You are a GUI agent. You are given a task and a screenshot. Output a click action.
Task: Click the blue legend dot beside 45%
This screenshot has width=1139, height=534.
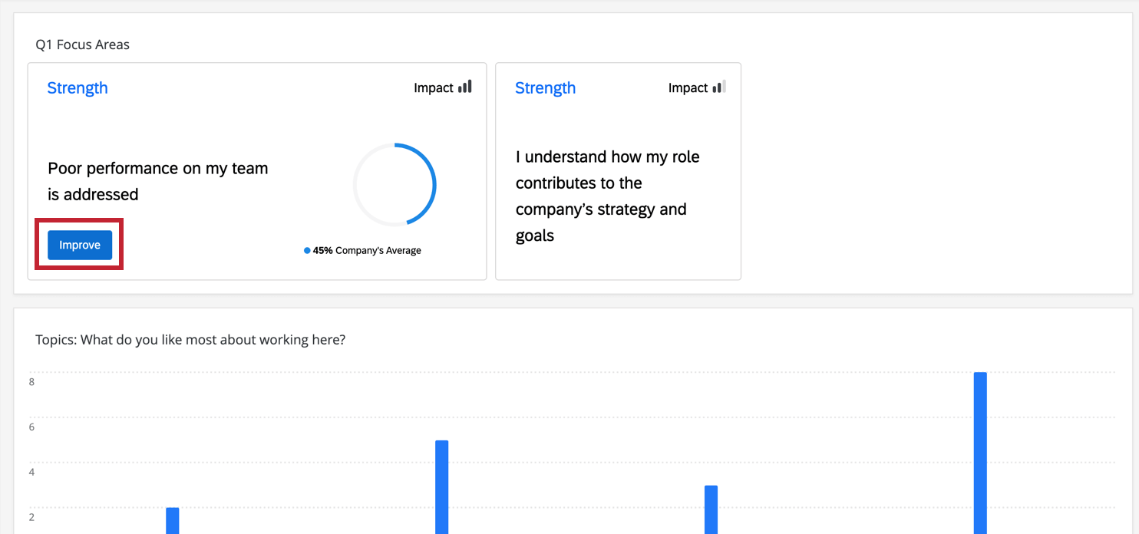click(x=307, y=251)
